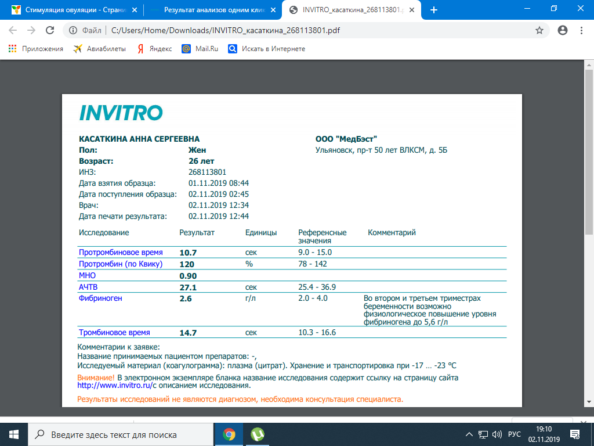Bookmark this page with the star
The width and height of the screenshot is (594, 446).
pyautogui.click(x=539, y=30)
